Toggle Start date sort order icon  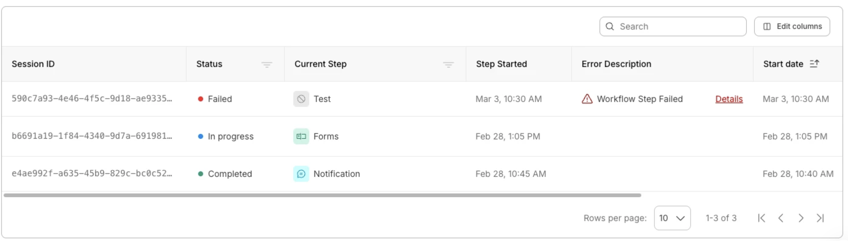[x=814, y=64]
